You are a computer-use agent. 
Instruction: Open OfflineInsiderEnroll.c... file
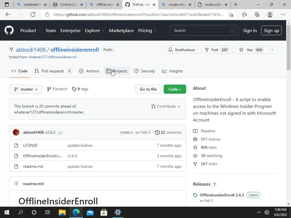(x=43, y=156)
